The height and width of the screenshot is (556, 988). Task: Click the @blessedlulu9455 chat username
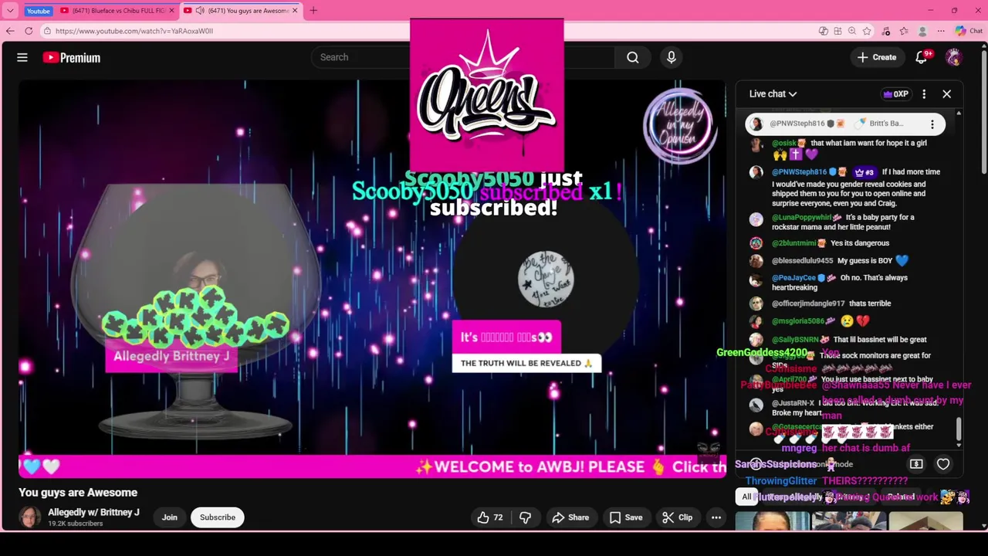coord(803,261)
